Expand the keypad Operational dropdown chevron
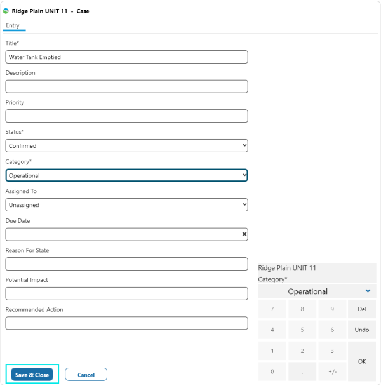Image resolution: width=381 pixels, height=388 pixels. (368, 291)
